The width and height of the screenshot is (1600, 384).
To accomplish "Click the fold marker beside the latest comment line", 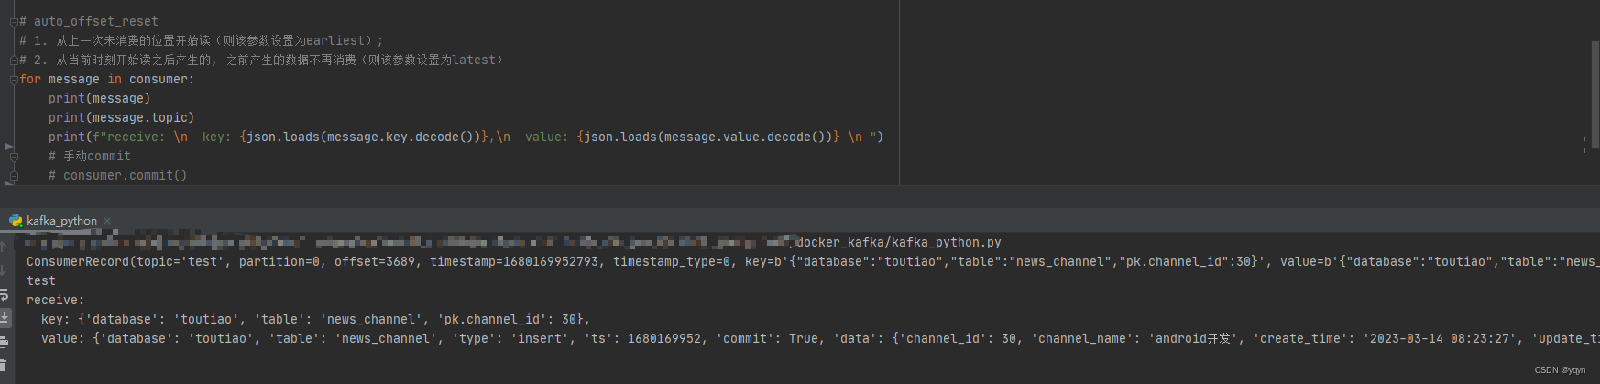I will tap(14, 60).
